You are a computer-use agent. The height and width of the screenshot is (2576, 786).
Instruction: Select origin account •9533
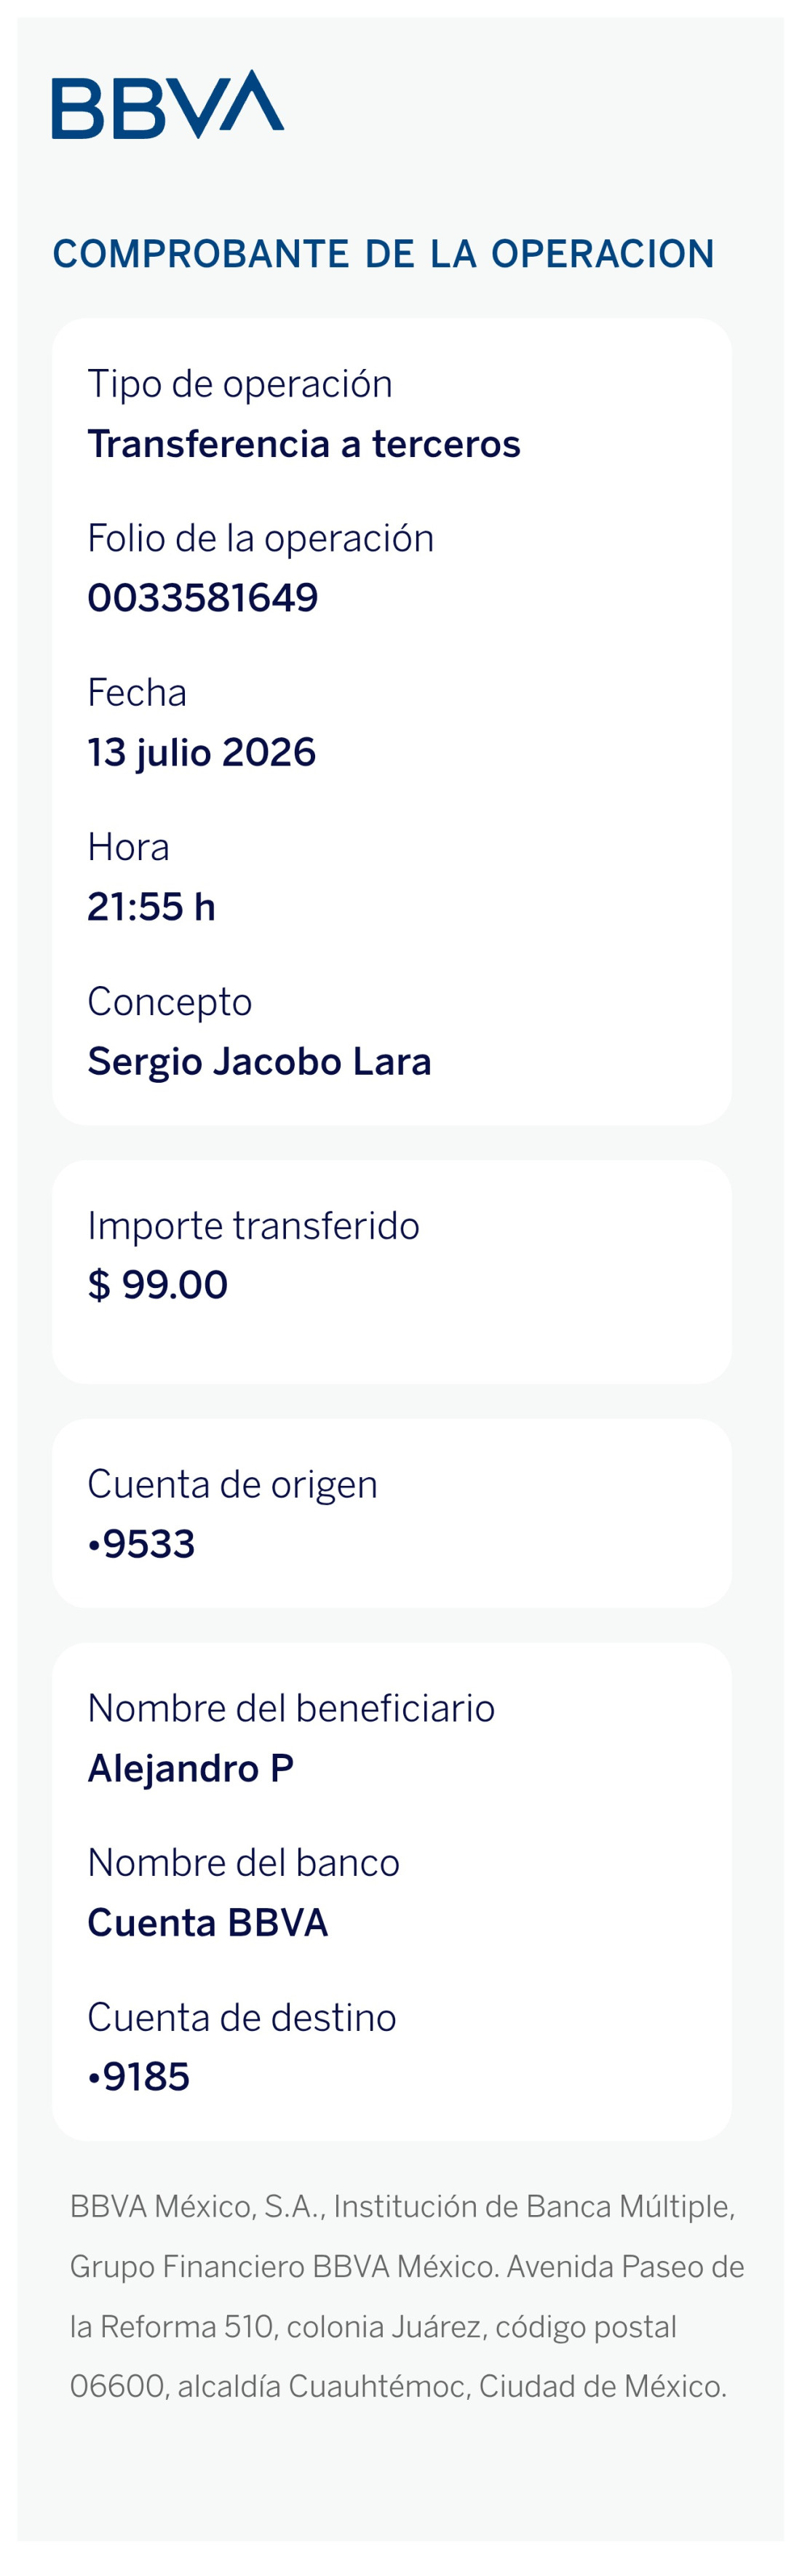141,1544
